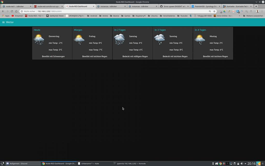Click the browser home icon
The width and height of the screenshot is (265, 166).
tap(16, 11)
